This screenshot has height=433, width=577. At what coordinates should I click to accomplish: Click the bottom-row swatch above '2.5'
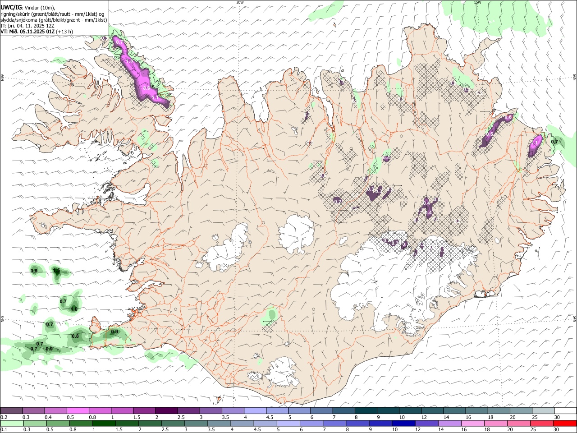[x=173, y=423]
